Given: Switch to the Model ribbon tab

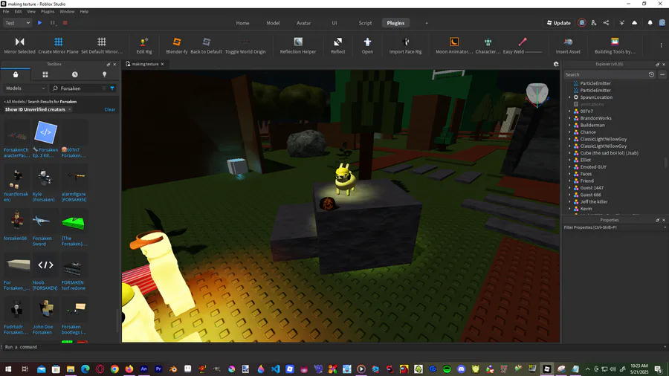Looking at the screenshot, I should pos(273,23).
